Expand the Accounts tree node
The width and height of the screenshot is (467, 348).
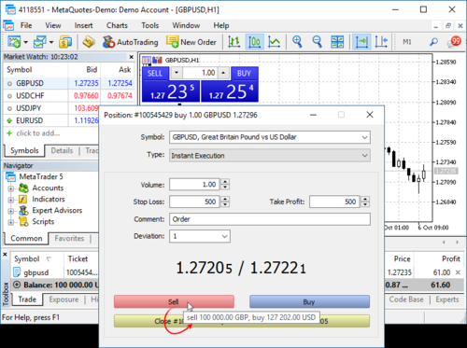(11, 188)
